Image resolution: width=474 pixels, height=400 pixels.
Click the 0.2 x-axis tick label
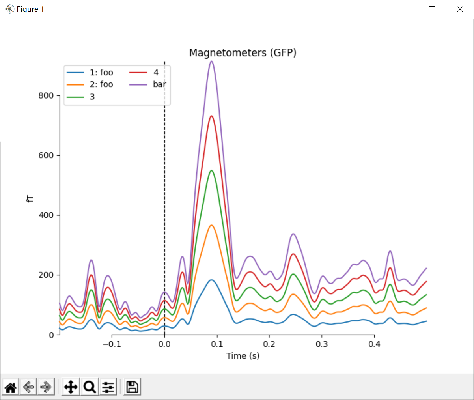pyautogui.click(x=269, y=344)
